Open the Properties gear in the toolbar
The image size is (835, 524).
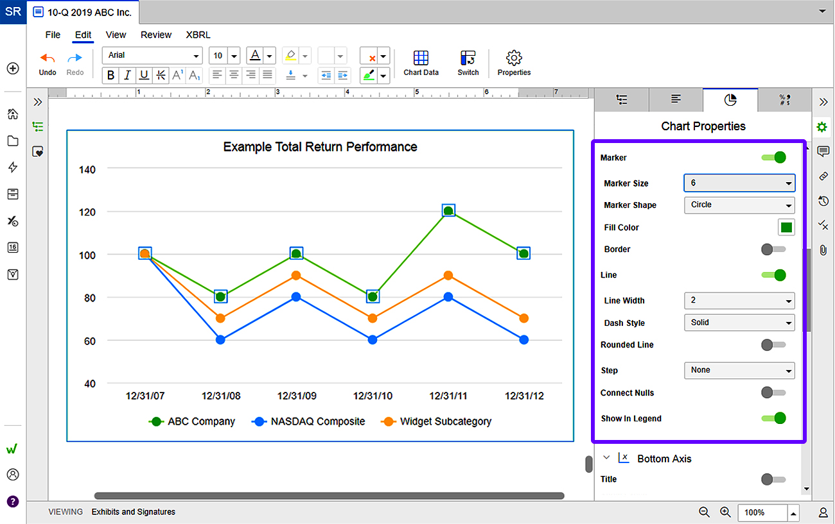tap(514, 58)
